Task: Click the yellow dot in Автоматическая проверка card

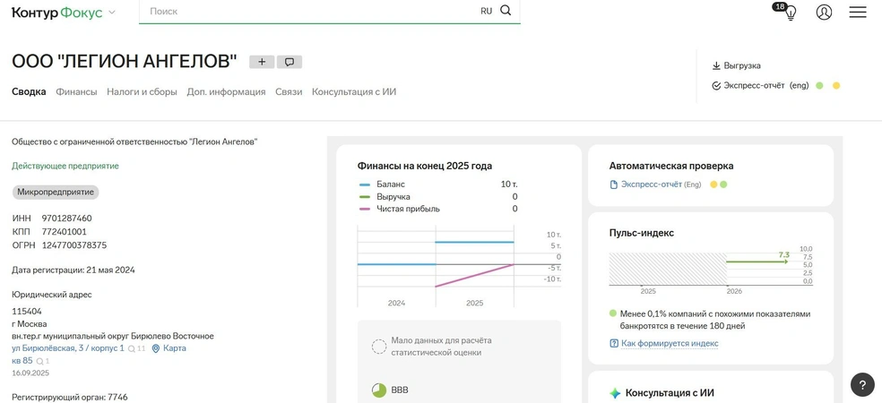Action: (x=713, y=184)
